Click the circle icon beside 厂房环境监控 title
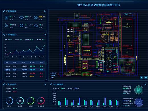Screen dimensions: 148x111 (4, 11)
